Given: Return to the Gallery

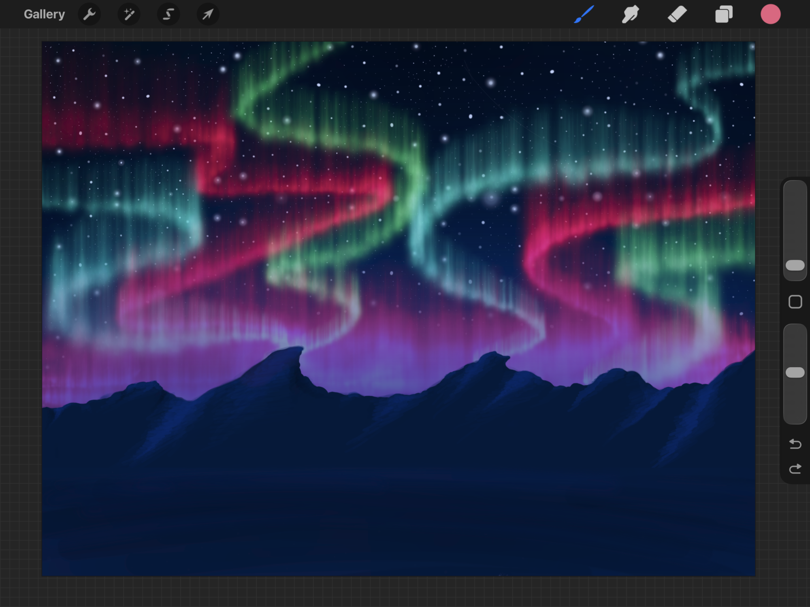Looking at the screenshot, I should (x=44, y=15).
